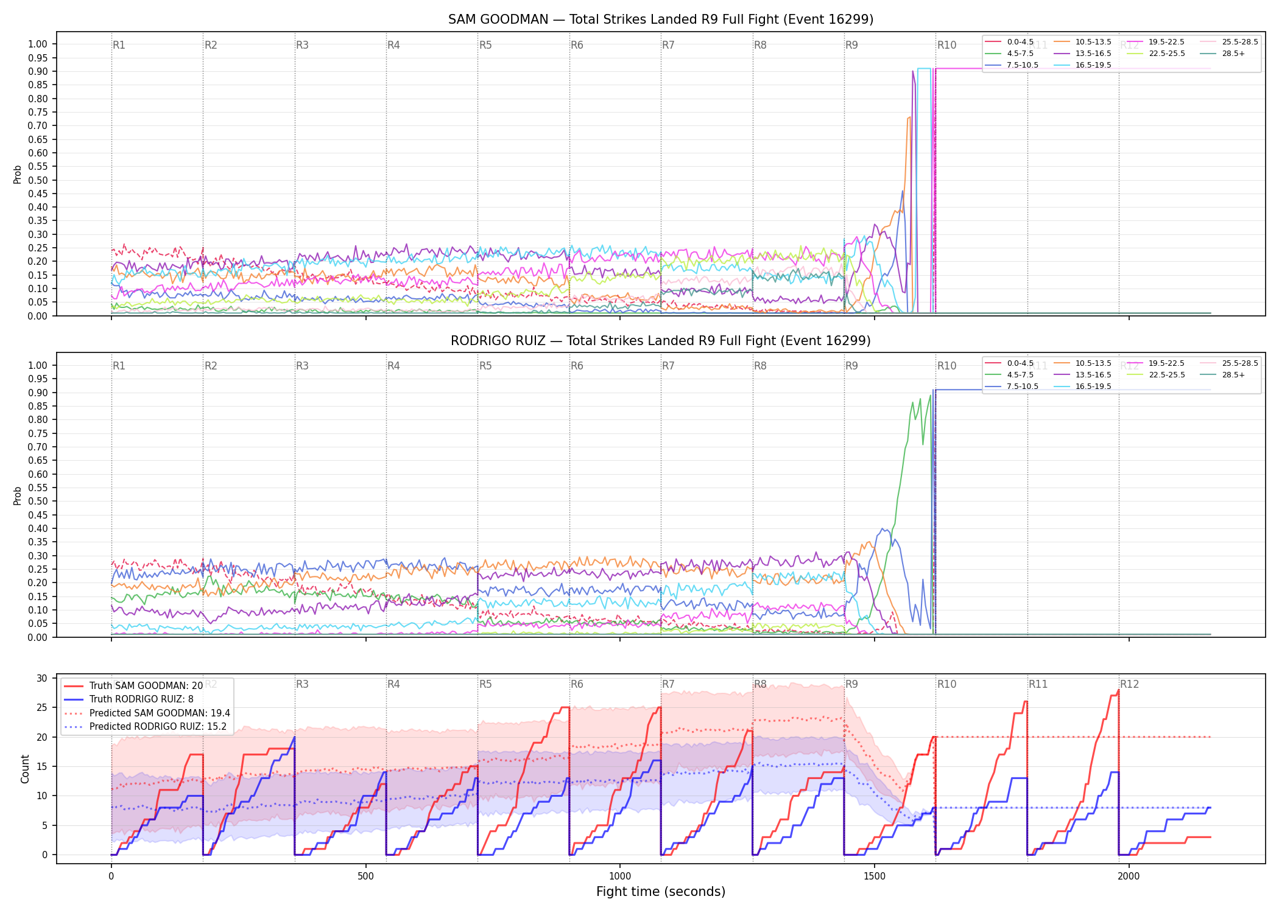Select the 7.5-10.5 legend entry in the RODRIGO RUIZ chart
The width and height of the screenshot is (1279, 913).
click(x=1012, y=387)
